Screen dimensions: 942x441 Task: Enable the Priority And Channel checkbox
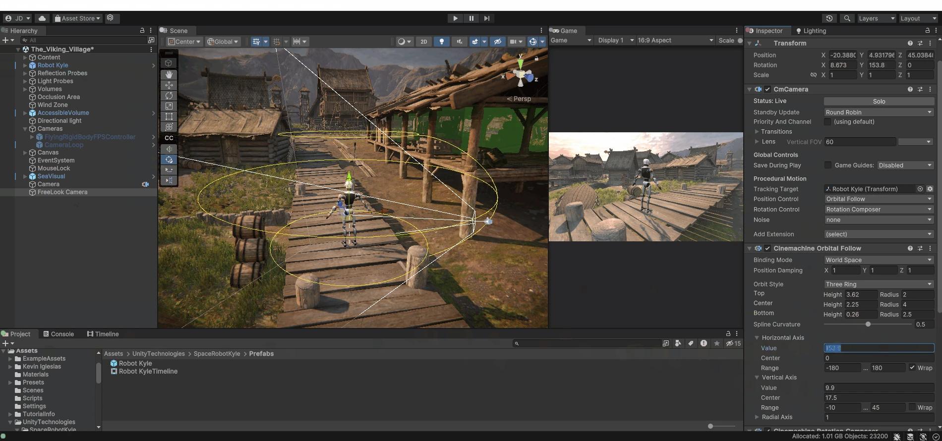point(827,122)
